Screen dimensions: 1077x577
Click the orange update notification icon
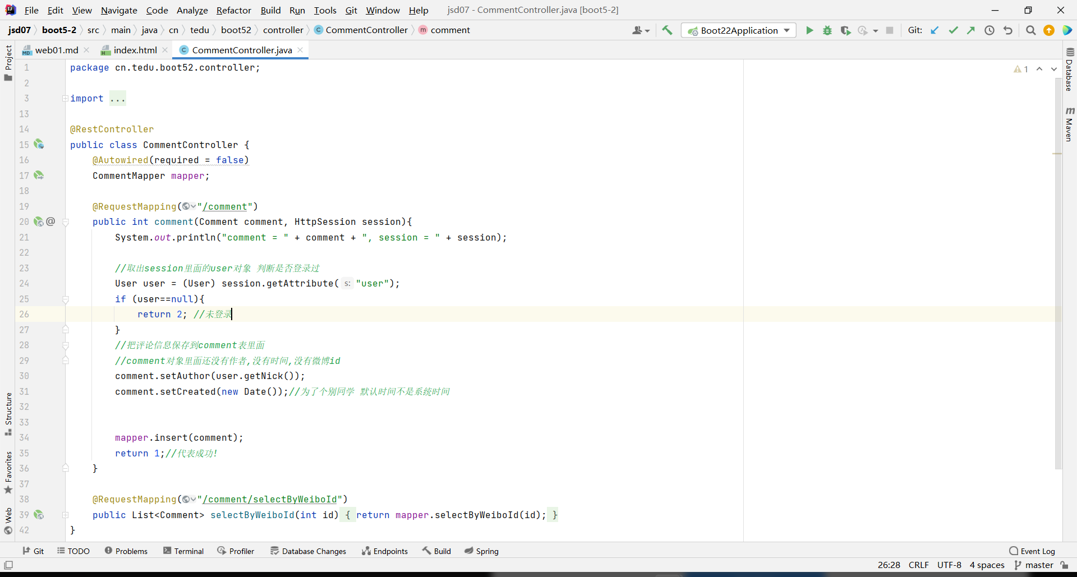coord(1049,30)
